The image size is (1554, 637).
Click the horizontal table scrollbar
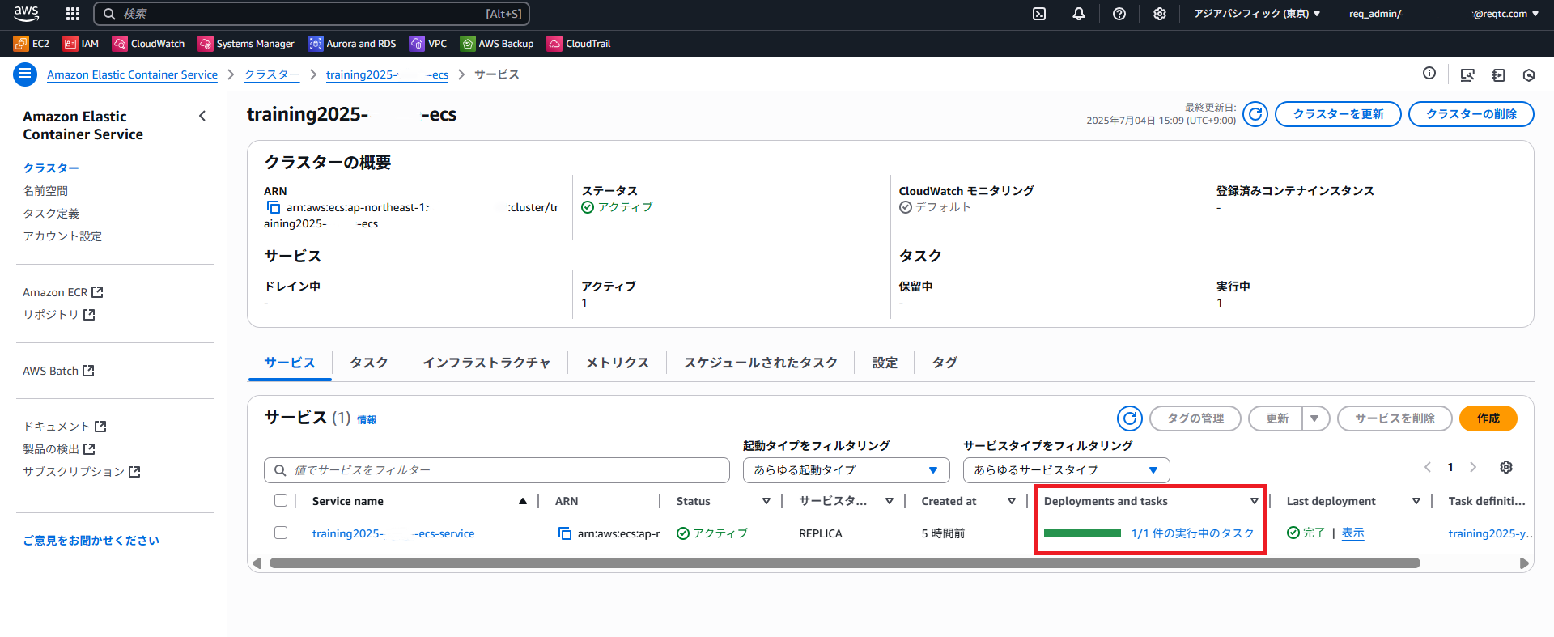pos(844,563)
